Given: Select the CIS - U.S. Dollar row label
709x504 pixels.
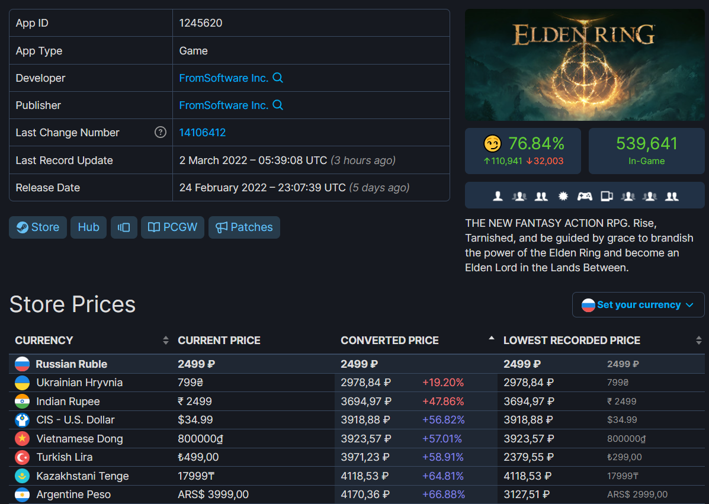Looking at the screenshot, I should tap(75, 420).
